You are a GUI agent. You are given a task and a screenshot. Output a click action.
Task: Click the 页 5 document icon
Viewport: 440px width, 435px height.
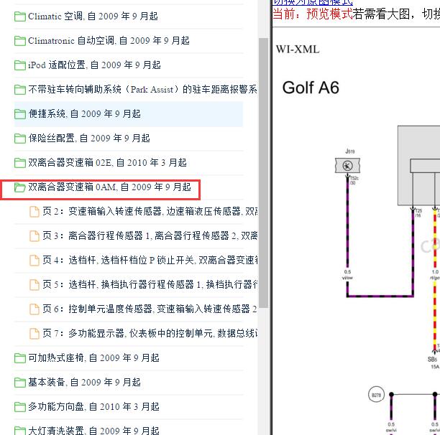pyautogui.click(x=35, y=285)
